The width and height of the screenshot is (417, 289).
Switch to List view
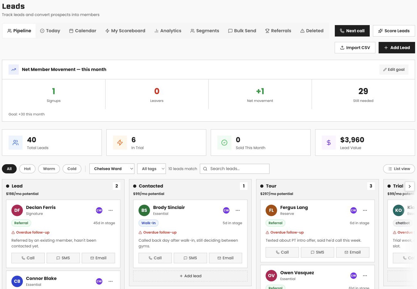point(399,169)
